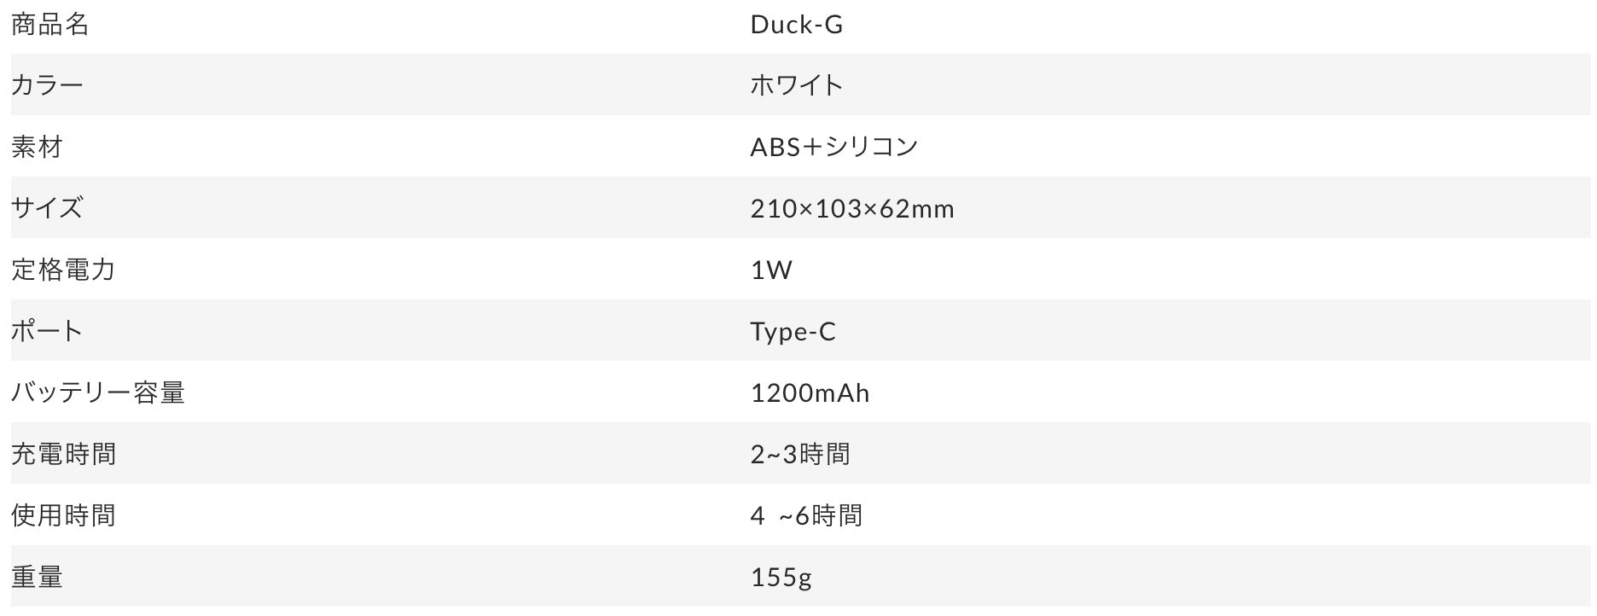Image resolution: width=1597 pixels, height=616 pixels.
Task: Click the 定格電力 label
Action: click(63, 270)
